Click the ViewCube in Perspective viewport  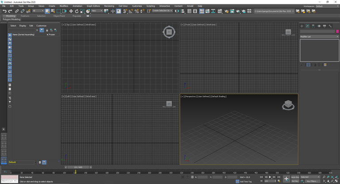tap(288, 105)
